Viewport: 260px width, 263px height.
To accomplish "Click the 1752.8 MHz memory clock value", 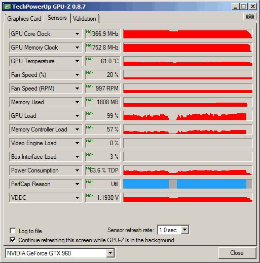I will coord(103,48).
